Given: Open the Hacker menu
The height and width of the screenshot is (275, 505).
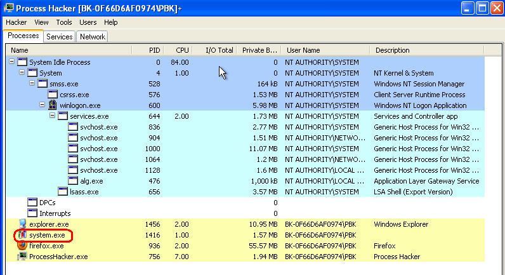Looking at the screenshot, I should tap(16, 22).
